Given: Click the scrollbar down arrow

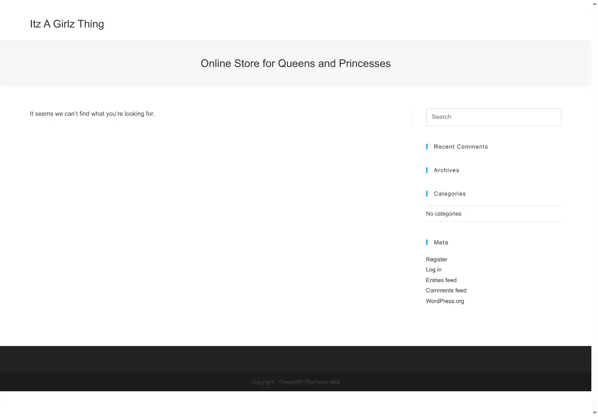Looking at the screenshot, I should pyautogui.click(x=594, y=413).
